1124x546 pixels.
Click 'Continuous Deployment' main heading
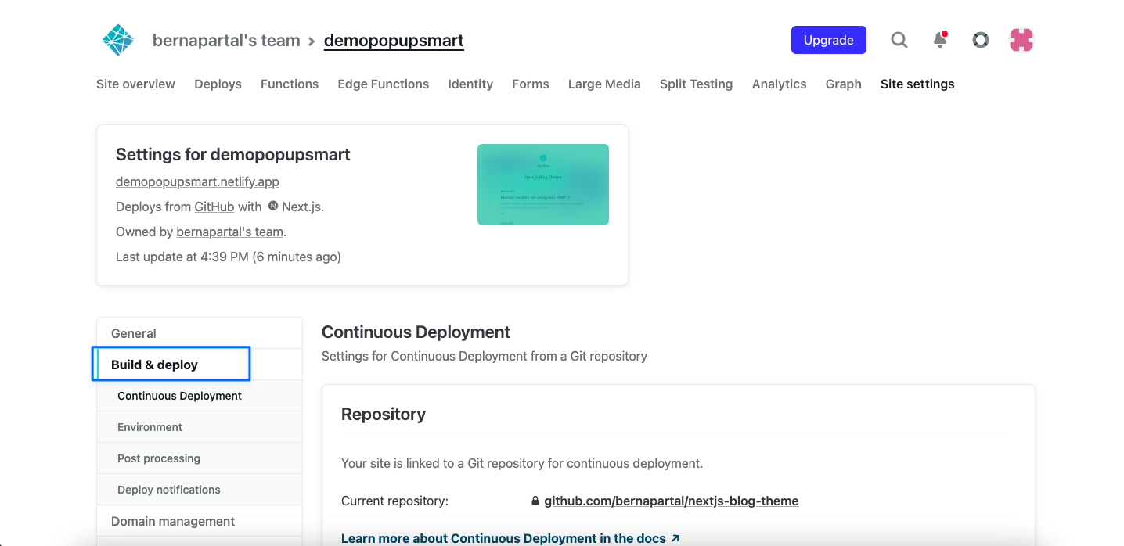tap(416, 332)
